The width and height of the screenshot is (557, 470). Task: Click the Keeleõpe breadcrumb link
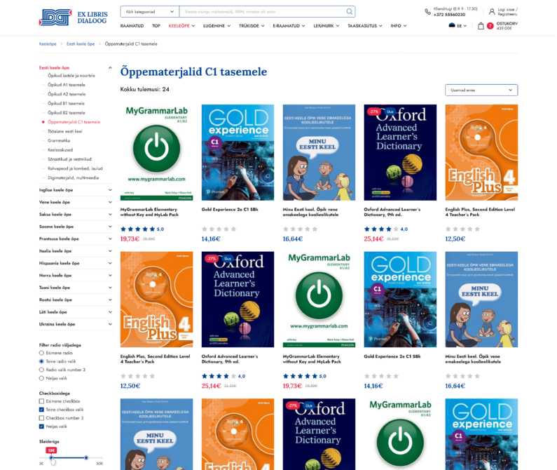click(48, 44)
